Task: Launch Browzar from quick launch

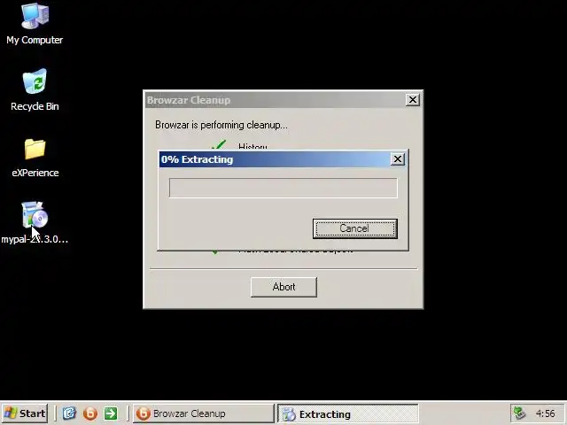Action: 90,413
